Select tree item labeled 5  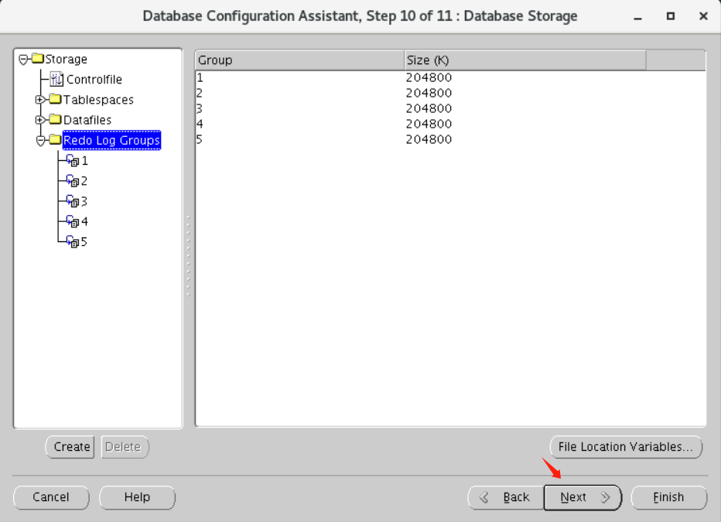(84, 242)
